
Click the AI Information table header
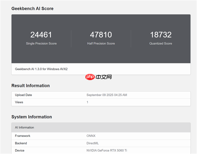pyautogui.click(x=101, y=127)
